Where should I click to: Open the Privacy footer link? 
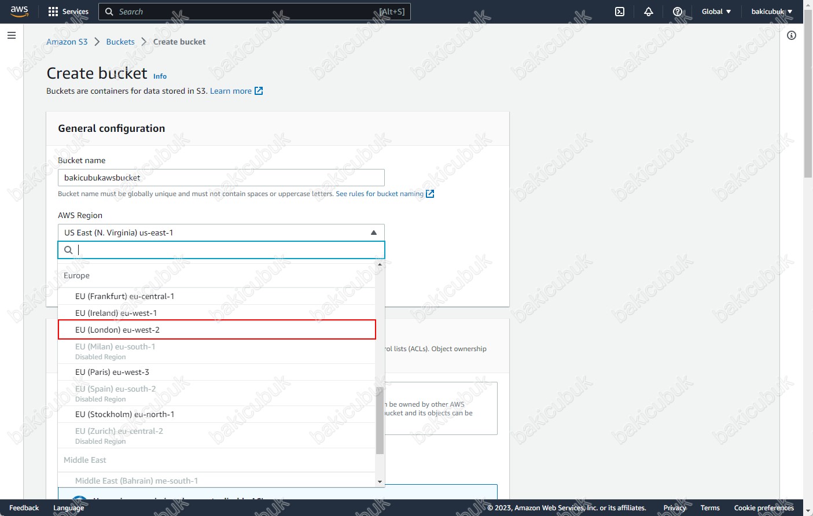tap(675, 508)
